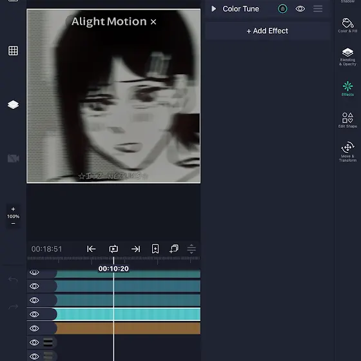Click the timeline expand/collapse handle
This screenshot has height=361, width=361.
coord(191,249)
